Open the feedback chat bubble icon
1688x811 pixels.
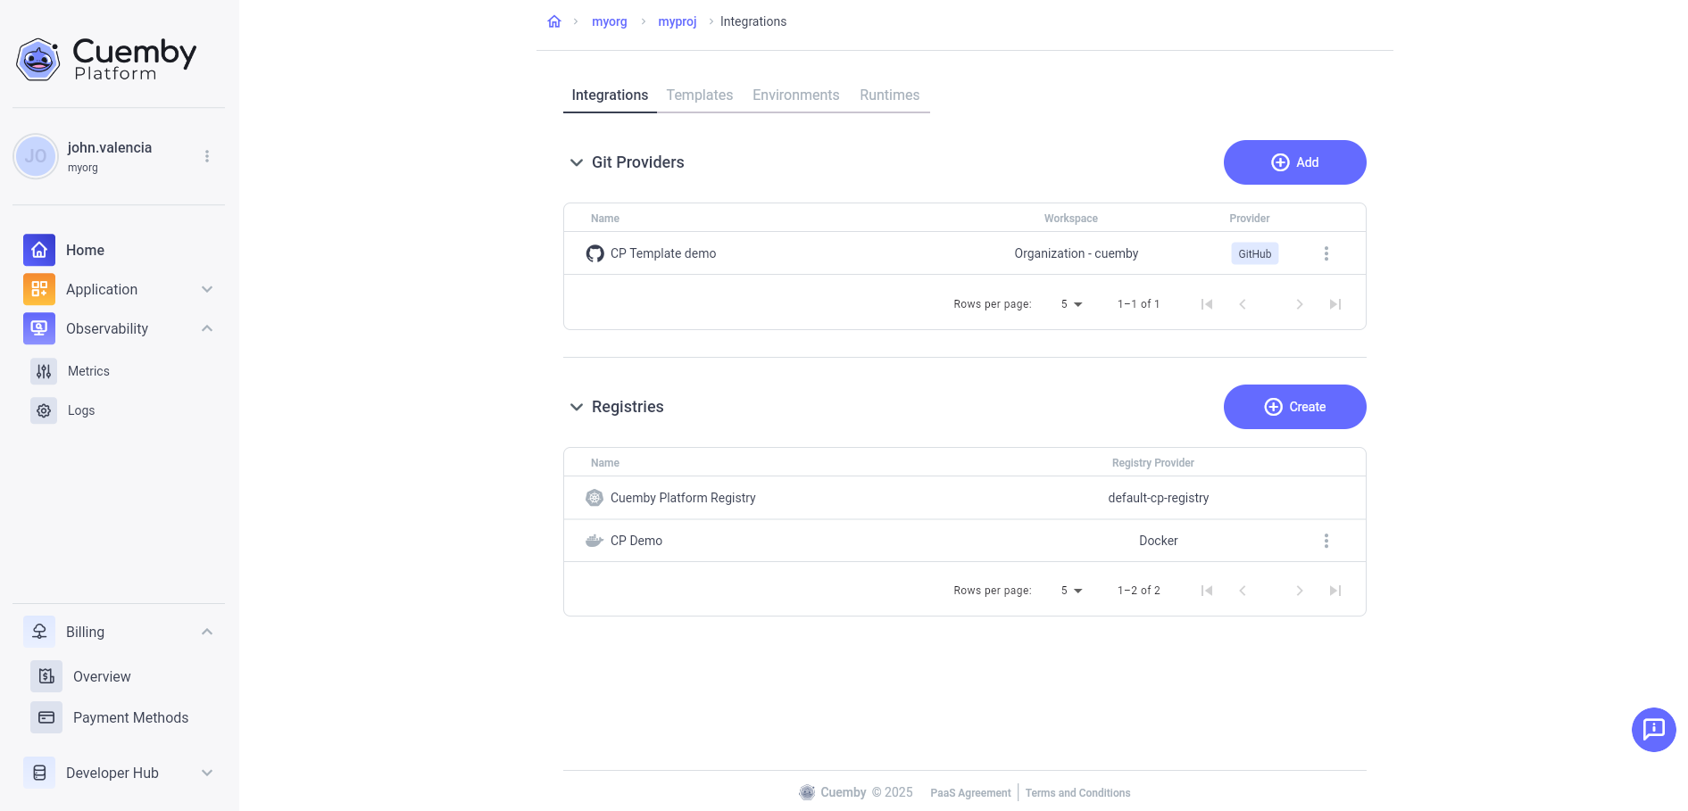point(1653,730)
